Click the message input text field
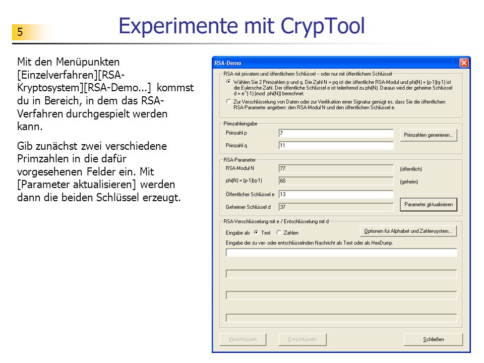The height and width of the screenshot is (363, 484). coord(341,253)
